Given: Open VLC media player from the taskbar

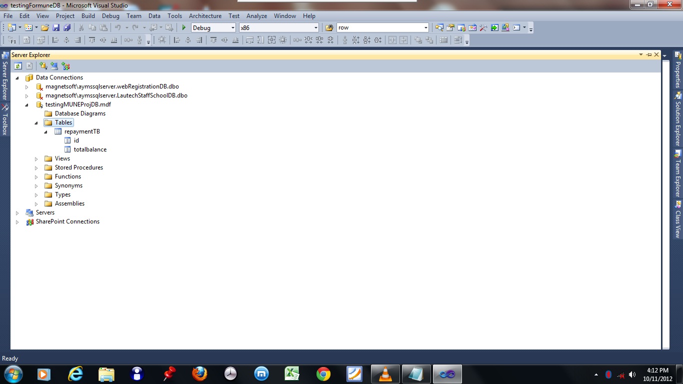Looking at the screenshot, I should 385,374.
